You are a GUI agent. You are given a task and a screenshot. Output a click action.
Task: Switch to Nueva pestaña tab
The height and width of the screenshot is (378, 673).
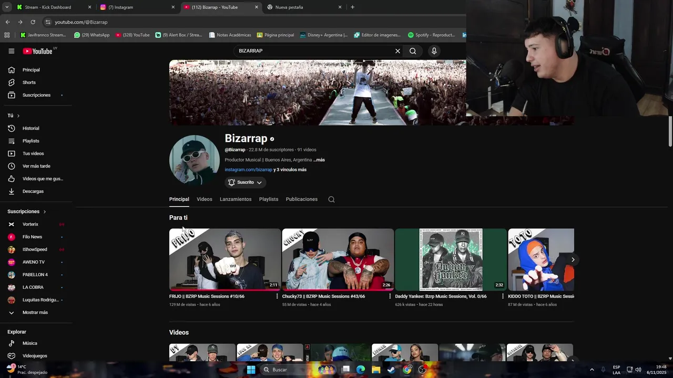pos(304,7)
